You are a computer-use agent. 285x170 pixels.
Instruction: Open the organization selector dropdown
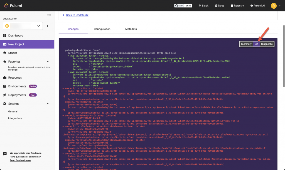pos(23,26)
